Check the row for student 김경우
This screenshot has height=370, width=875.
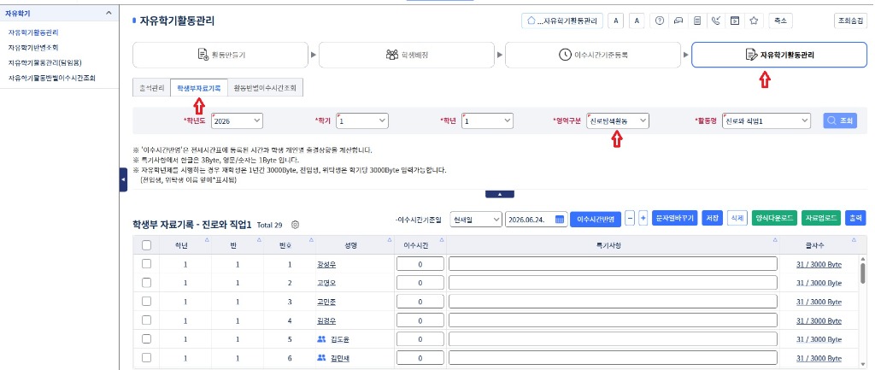146,320
